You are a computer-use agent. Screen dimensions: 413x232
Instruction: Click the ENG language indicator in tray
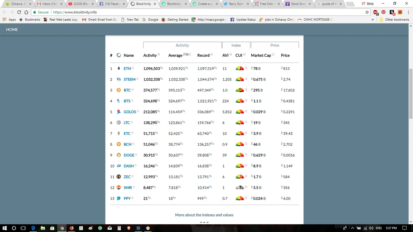(378, 228)
